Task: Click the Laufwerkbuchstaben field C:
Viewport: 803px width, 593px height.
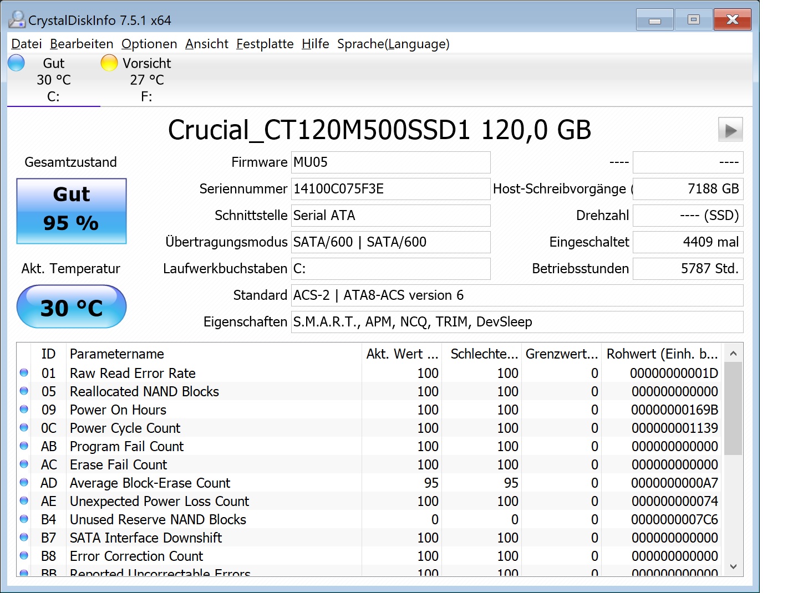Action: (x=390, y=269)
